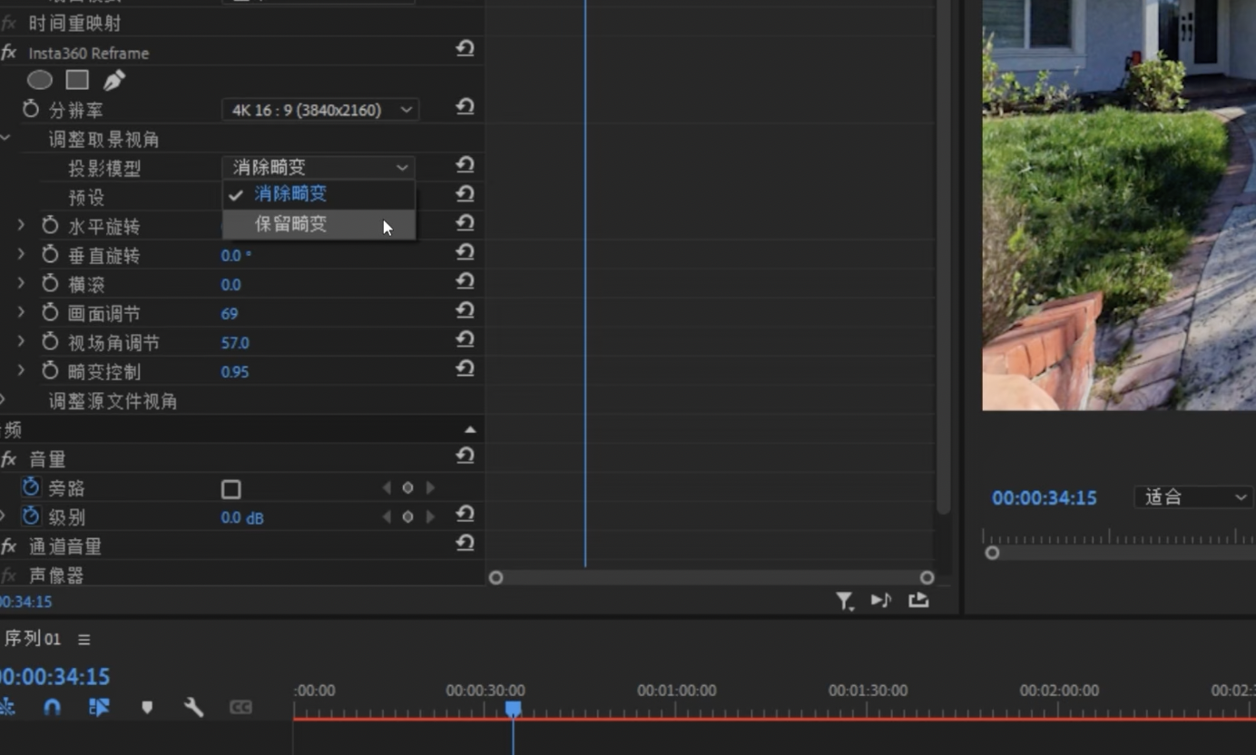The image size is (1256, 755).
Task: Toggle stopwatch animation for 视场角调节
Action: [x=51, y=342]
